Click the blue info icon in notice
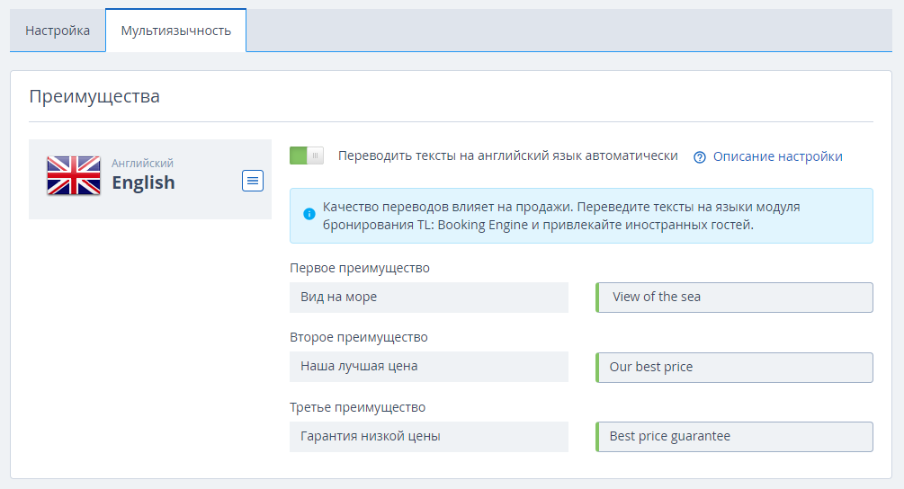 (x=309, y=214)
